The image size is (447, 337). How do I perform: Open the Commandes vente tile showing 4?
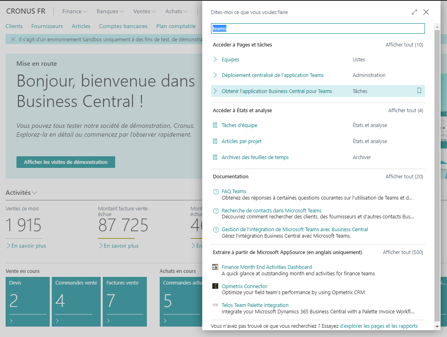[x=76, y=301]
